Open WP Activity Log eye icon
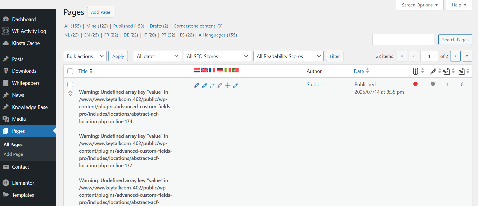This screenshot has width=478, height=206. 6,31
